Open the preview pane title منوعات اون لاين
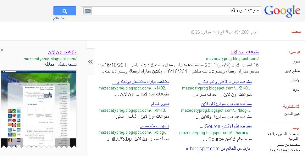Image resolution: width=305 pixels, height=156 pixels. point(62,52)
